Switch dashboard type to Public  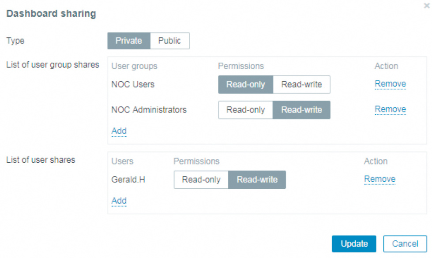170,41
